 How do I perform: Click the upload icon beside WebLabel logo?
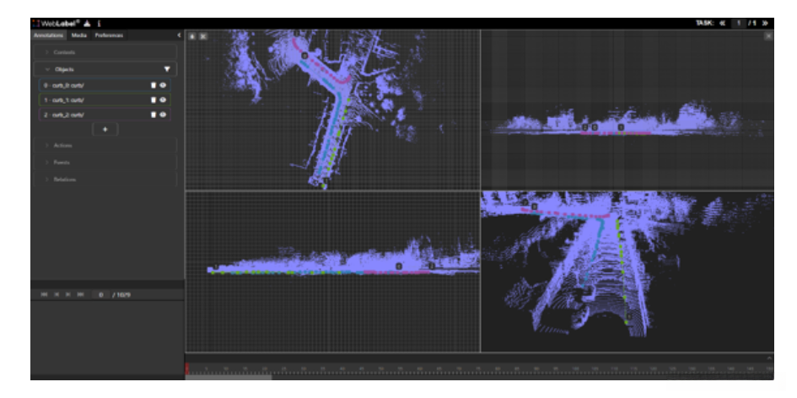(88, 24)
